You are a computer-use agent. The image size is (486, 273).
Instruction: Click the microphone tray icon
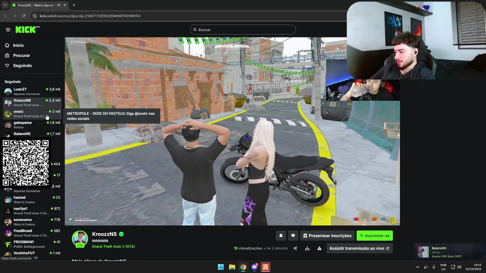tap(434, 267)
